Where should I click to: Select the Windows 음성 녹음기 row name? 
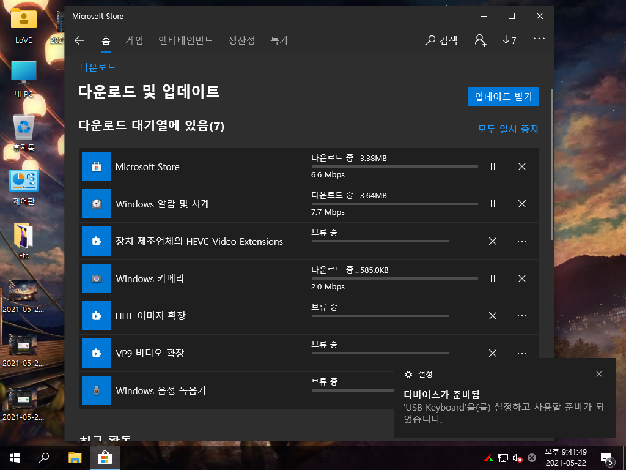point(161,390)
